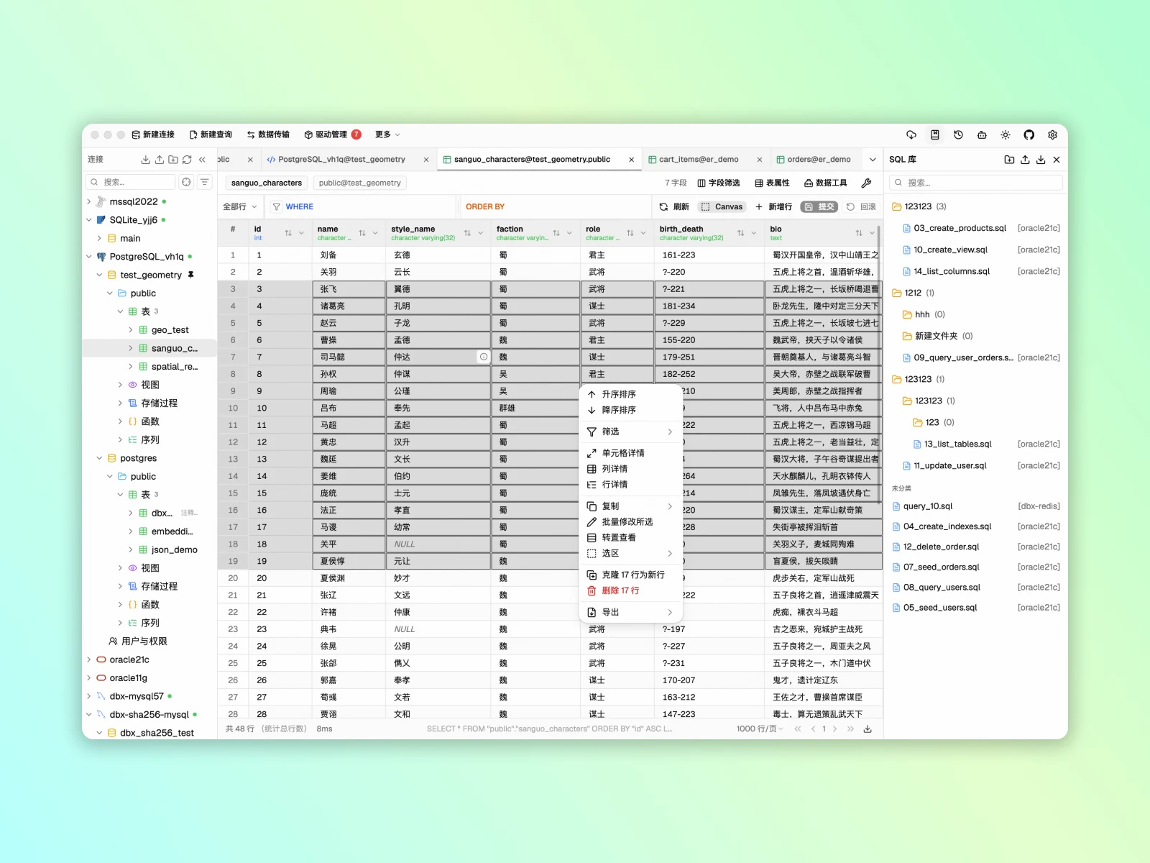
Task: Open connection tree filter lines icon
Action: pyautogui.click(x=205, y=182)
